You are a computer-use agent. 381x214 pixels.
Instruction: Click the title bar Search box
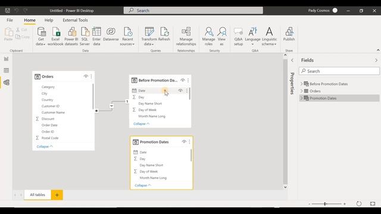(193, 11)
